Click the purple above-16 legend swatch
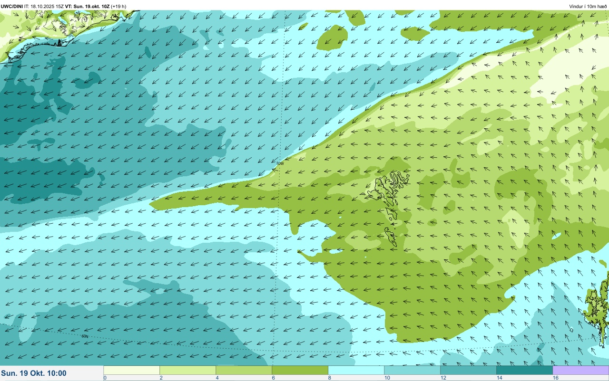The height and width of the screenshot is (381, 609). (581, 370)
